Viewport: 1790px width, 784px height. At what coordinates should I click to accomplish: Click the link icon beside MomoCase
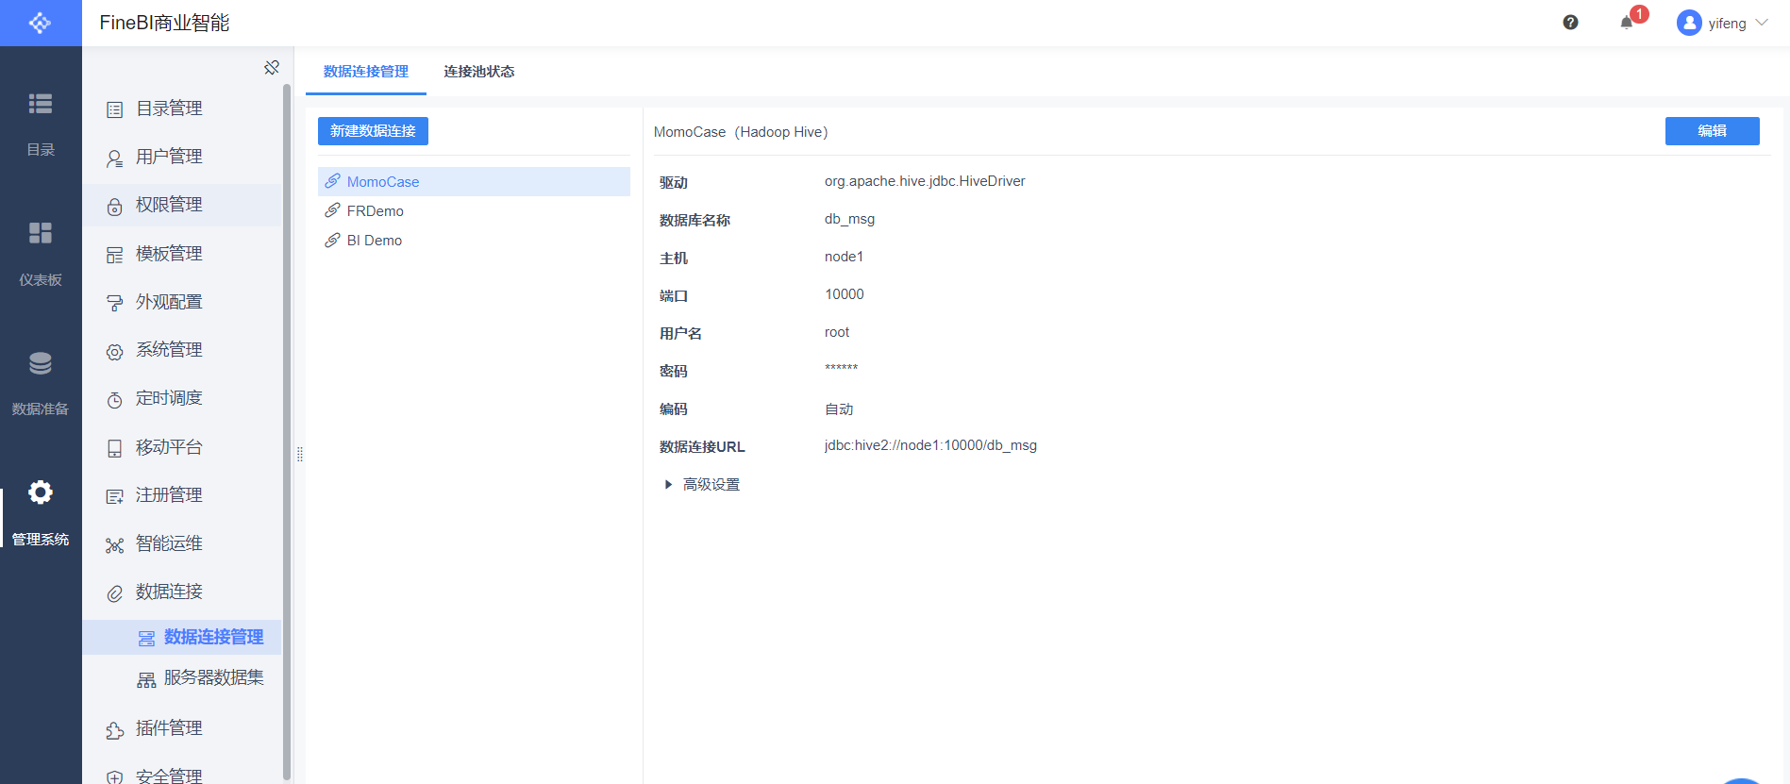(332, 181)
